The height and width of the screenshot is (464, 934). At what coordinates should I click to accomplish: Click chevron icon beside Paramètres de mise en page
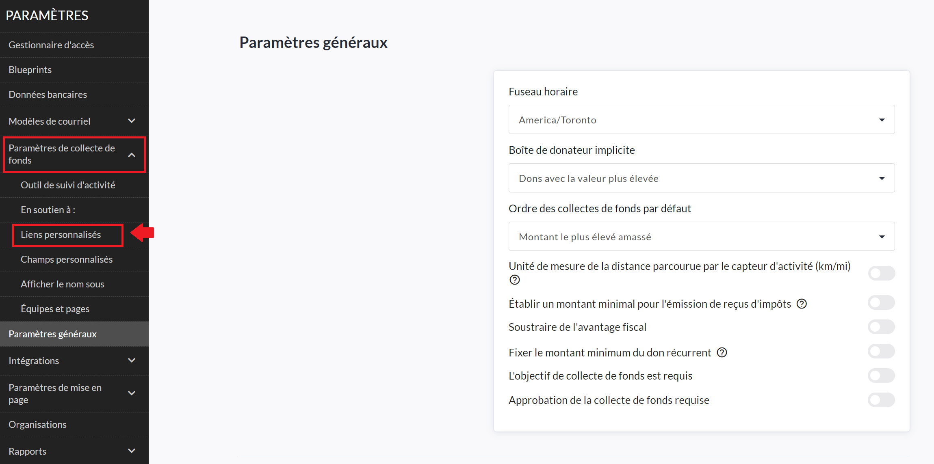(132, 393)
